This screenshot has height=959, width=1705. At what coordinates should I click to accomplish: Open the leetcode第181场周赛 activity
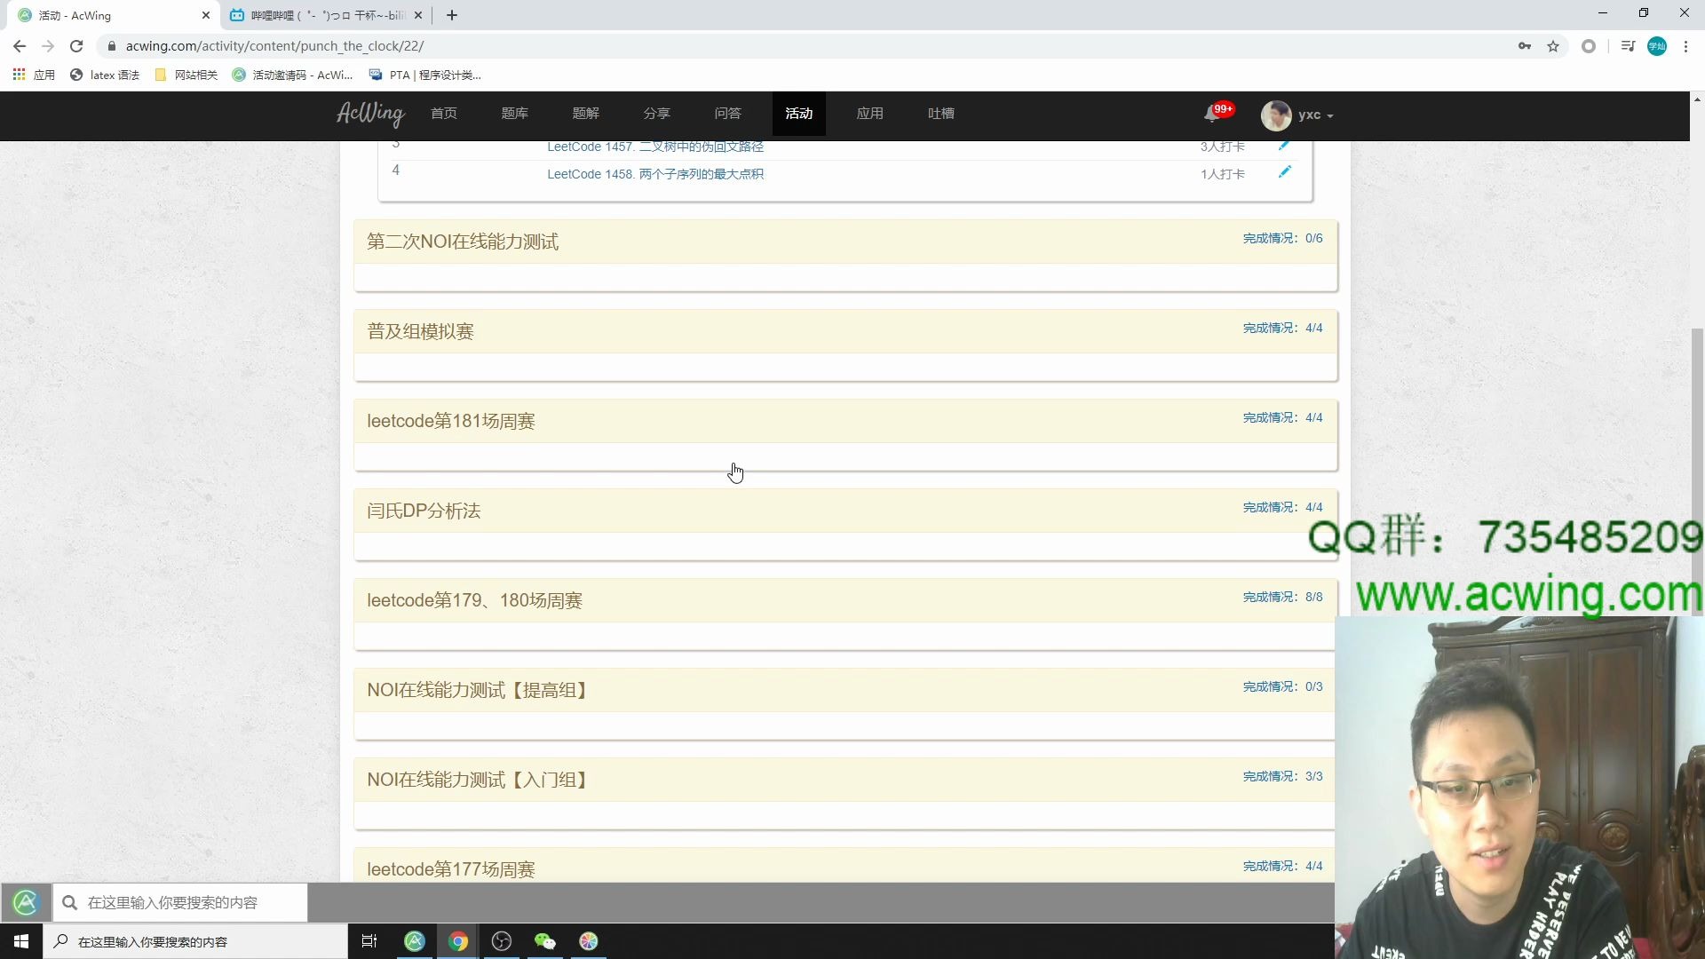(450, 421)
